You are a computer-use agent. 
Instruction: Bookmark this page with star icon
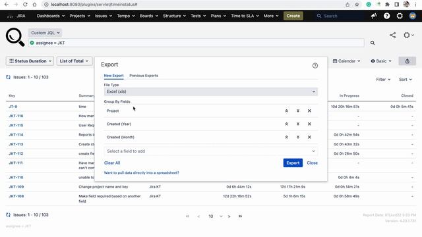coord(357,5)
